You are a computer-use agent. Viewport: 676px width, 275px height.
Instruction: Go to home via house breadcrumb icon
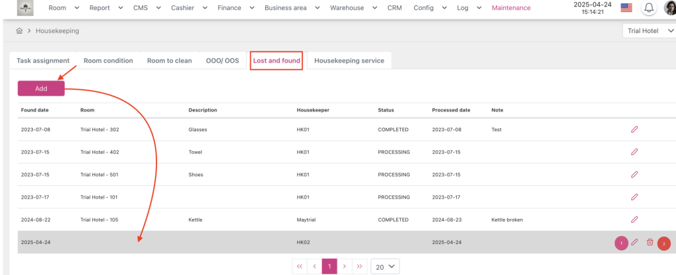tap(20, 31)
